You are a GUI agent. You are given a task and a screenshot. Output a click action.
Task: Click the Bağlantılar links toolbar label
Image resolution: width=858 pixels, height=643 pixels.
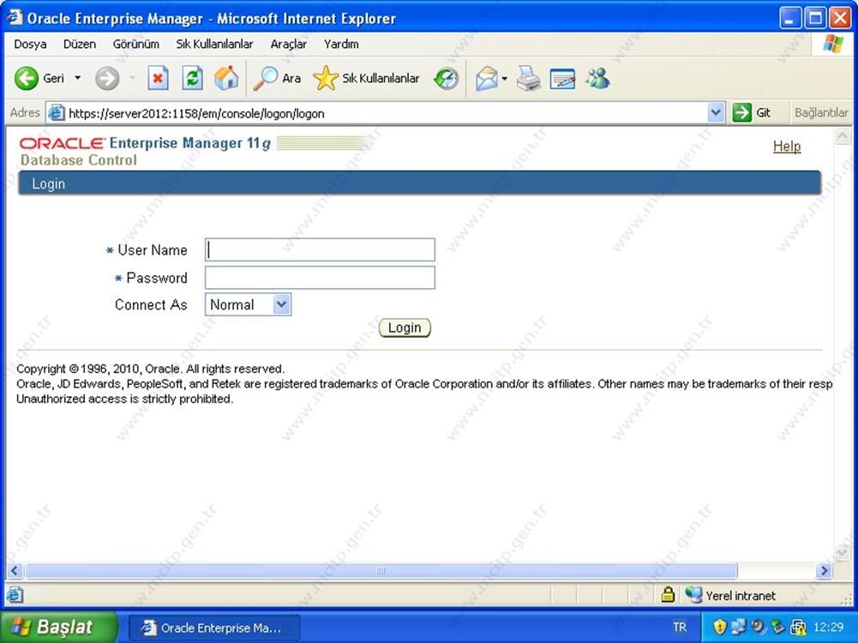pos(821,112)
